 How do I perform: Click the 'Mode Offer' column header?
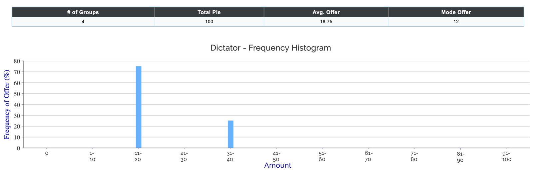coord(456,12)
